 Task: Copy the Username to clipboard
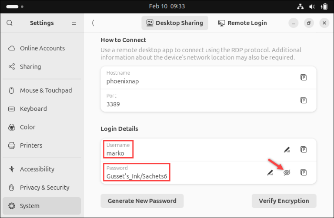(304, 149)
